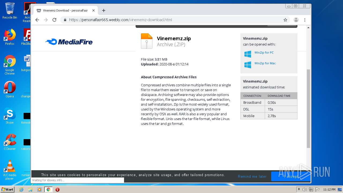Open the WinZip for Mac link
Viewport: 343px width, 193px height.
click(265, 63)
